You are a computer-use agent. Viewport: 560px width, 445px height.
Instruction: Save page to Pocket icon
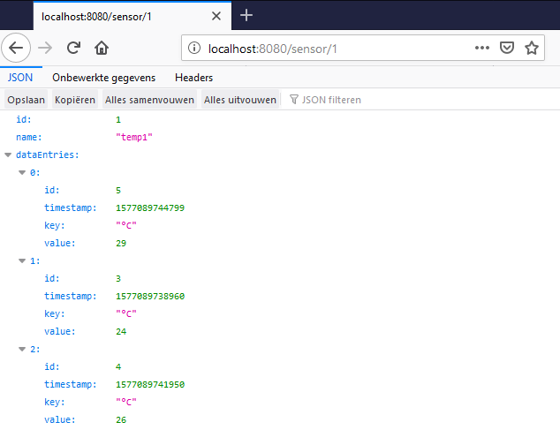tap(507, 48)
